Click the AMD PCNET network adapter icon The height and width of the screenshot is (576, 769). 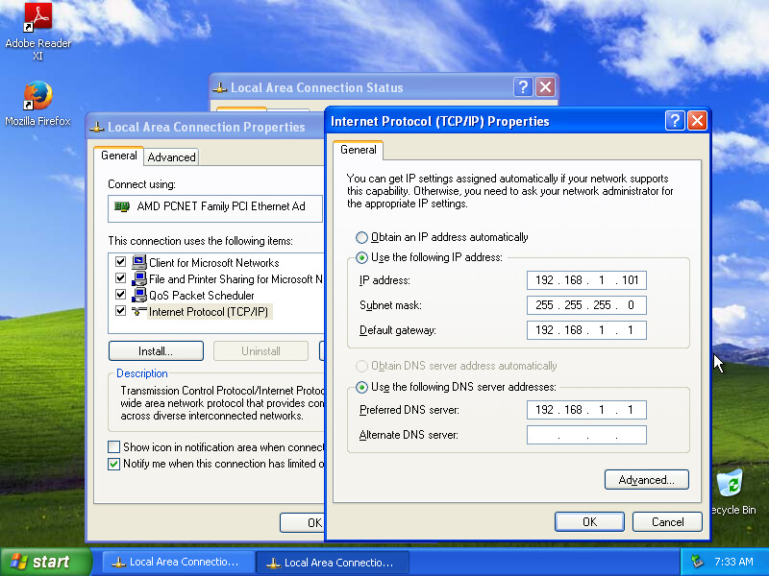click(122, 206)
